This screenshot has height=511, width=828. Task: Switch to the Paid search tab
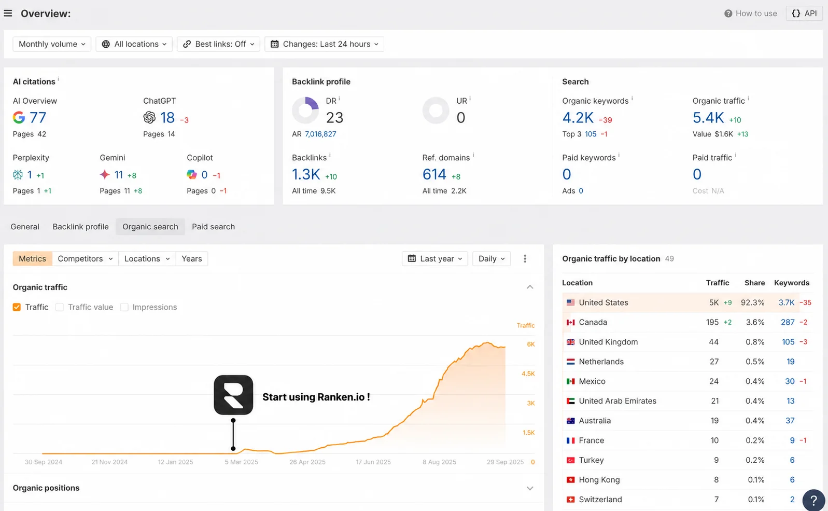[x=213, y=227]
